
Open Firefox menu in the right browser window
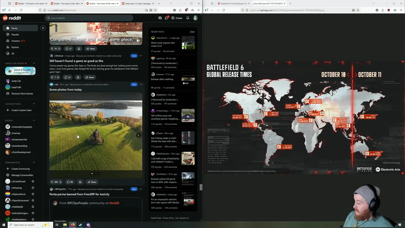(401, 10)
